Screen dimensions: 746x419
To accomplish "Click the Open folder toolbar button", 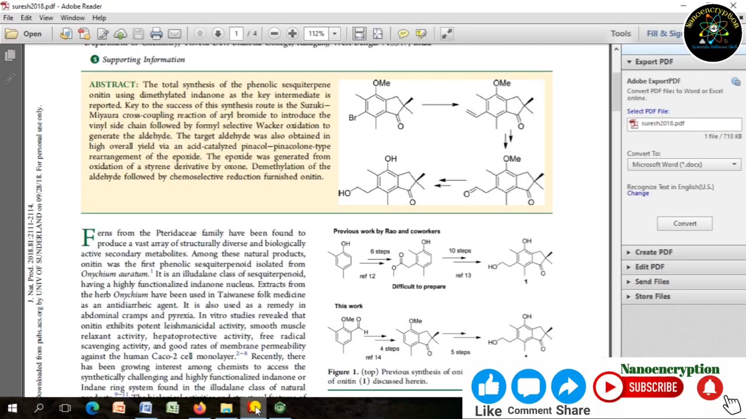I will [24, 34].
